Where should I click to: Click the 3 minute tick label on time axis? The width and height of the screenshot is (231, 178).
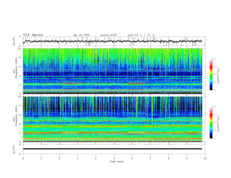(78, 159)
